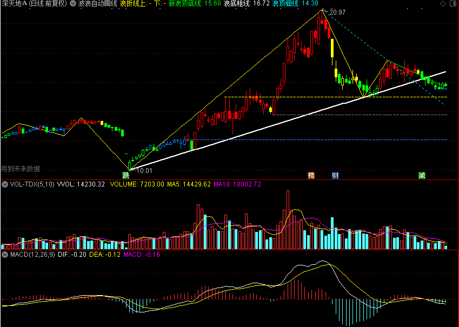Click the diamond marker icon at top right
This screenshot has height=327, width=459.
[443, 3]
